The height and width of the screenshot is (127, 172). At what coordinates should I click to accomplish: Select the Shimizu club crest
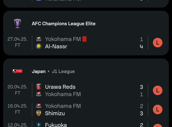(x=39, y=113)
